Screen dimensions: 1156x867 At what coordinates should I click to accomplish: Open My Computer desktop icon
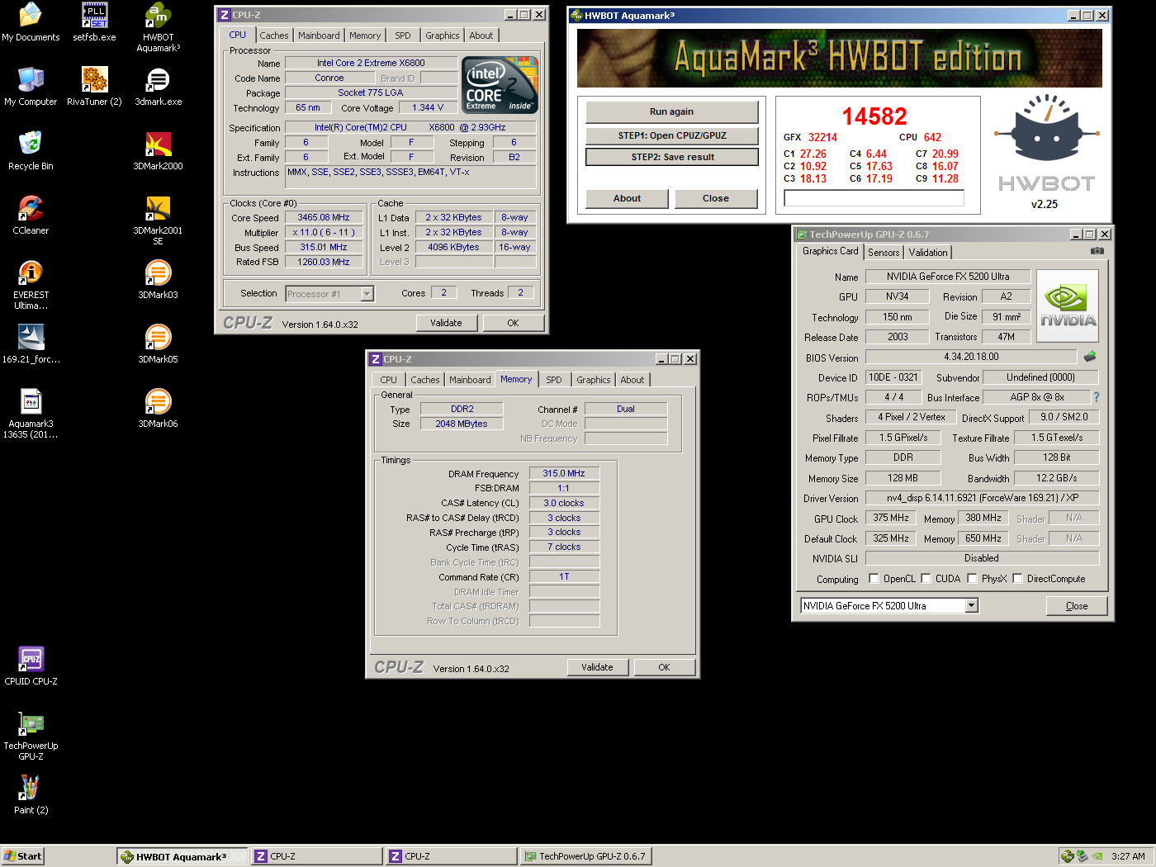point(31,88)
